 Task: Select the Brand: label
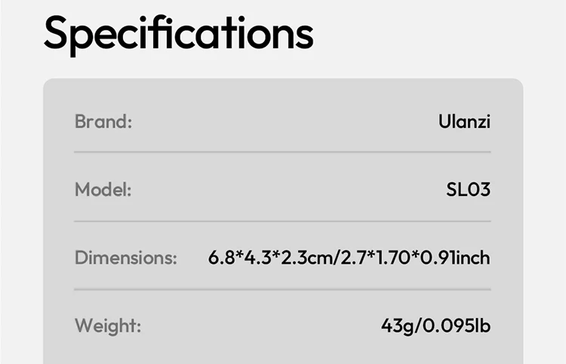pyautogui.click(x=103, y=121)
